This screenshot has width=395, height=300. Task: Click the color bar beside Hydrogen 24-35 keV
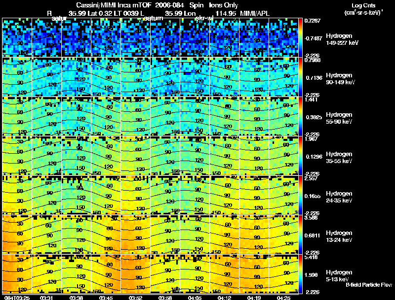point(300,196)
